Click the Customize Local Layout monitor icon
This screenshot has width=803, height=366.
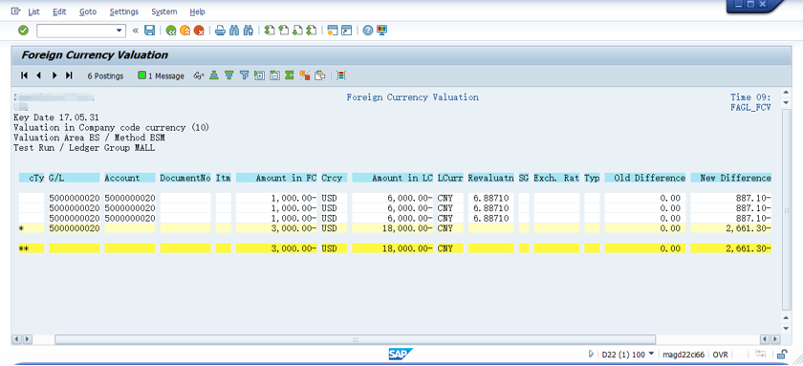click(381, 31)
